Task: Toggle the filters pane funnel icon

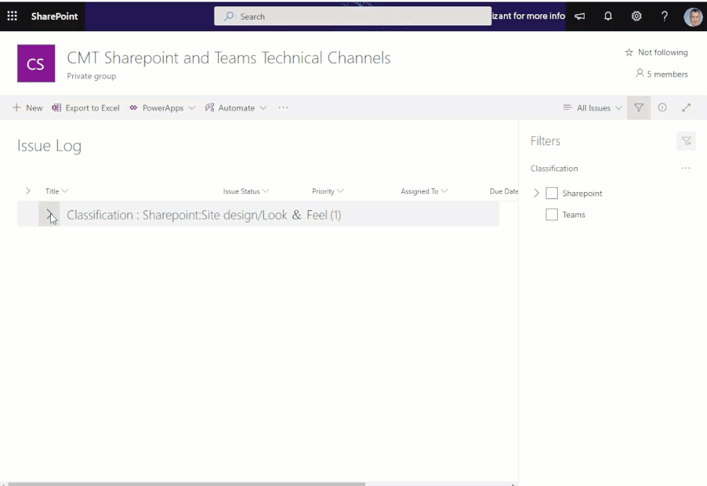Action: pyautogui.click(x=638, y=108)
